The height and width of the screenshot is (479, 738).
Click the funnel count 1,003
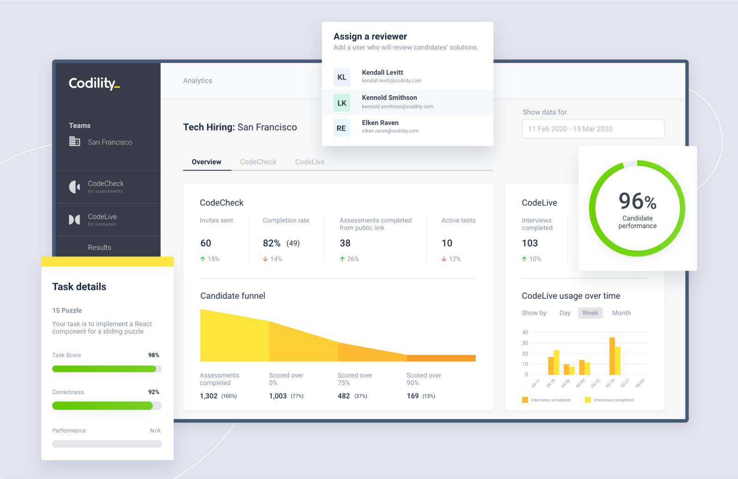(278, 396)
